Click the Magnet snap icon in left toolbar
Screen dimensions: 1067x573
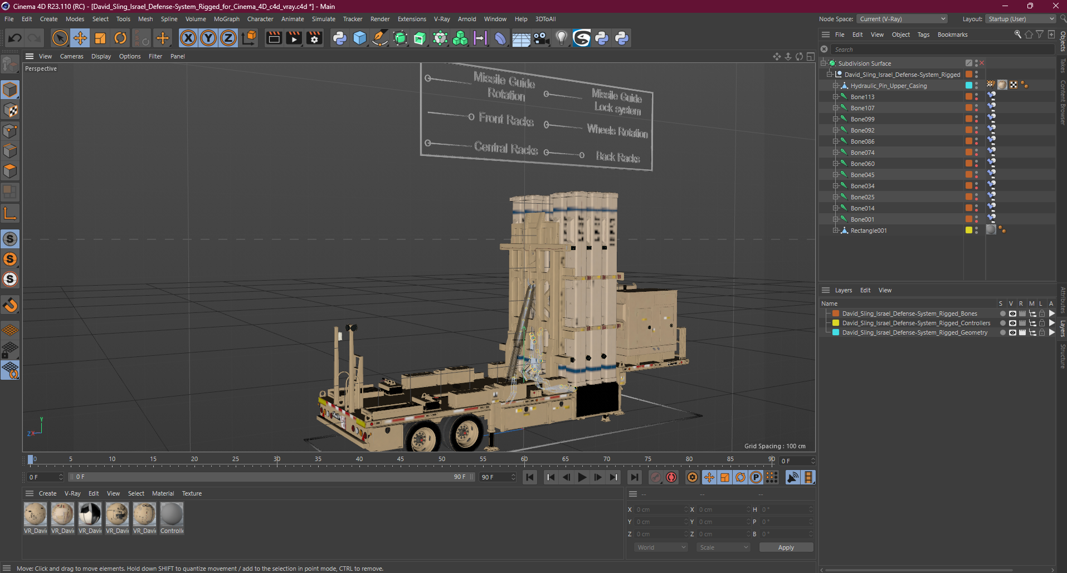10,305
